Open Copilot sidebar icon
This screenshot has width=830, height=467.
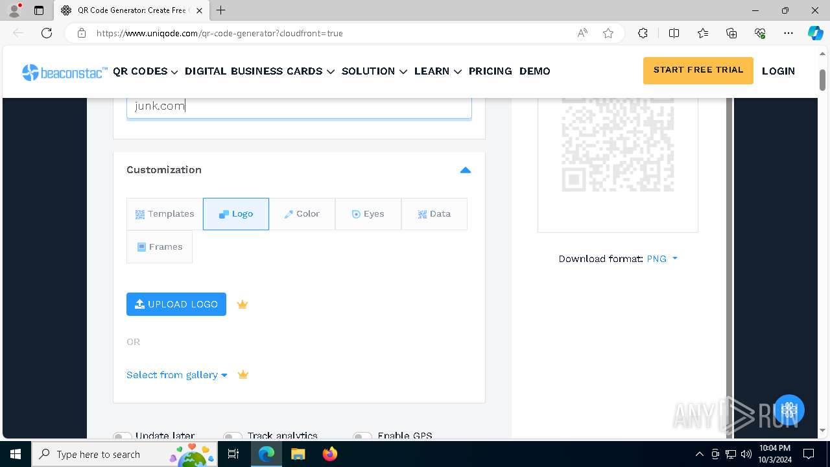(x=815, y=33)
